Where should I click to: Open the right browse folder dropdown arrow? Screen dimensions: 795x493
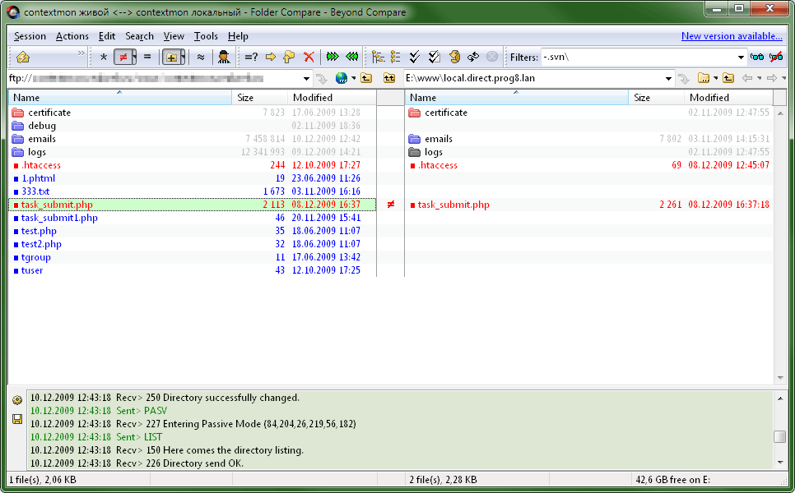tap(715, 78)
